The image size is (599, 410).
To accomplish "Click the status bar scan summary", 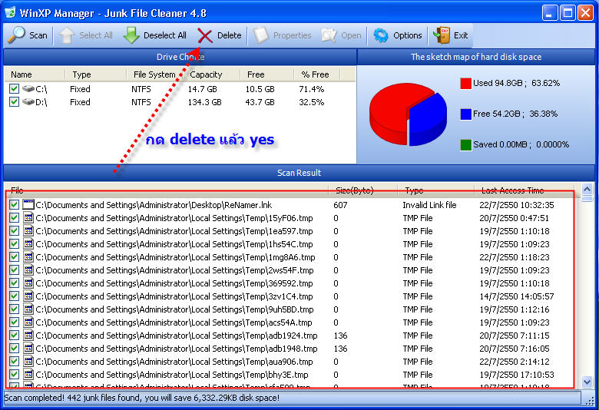I will coord(142,398).
